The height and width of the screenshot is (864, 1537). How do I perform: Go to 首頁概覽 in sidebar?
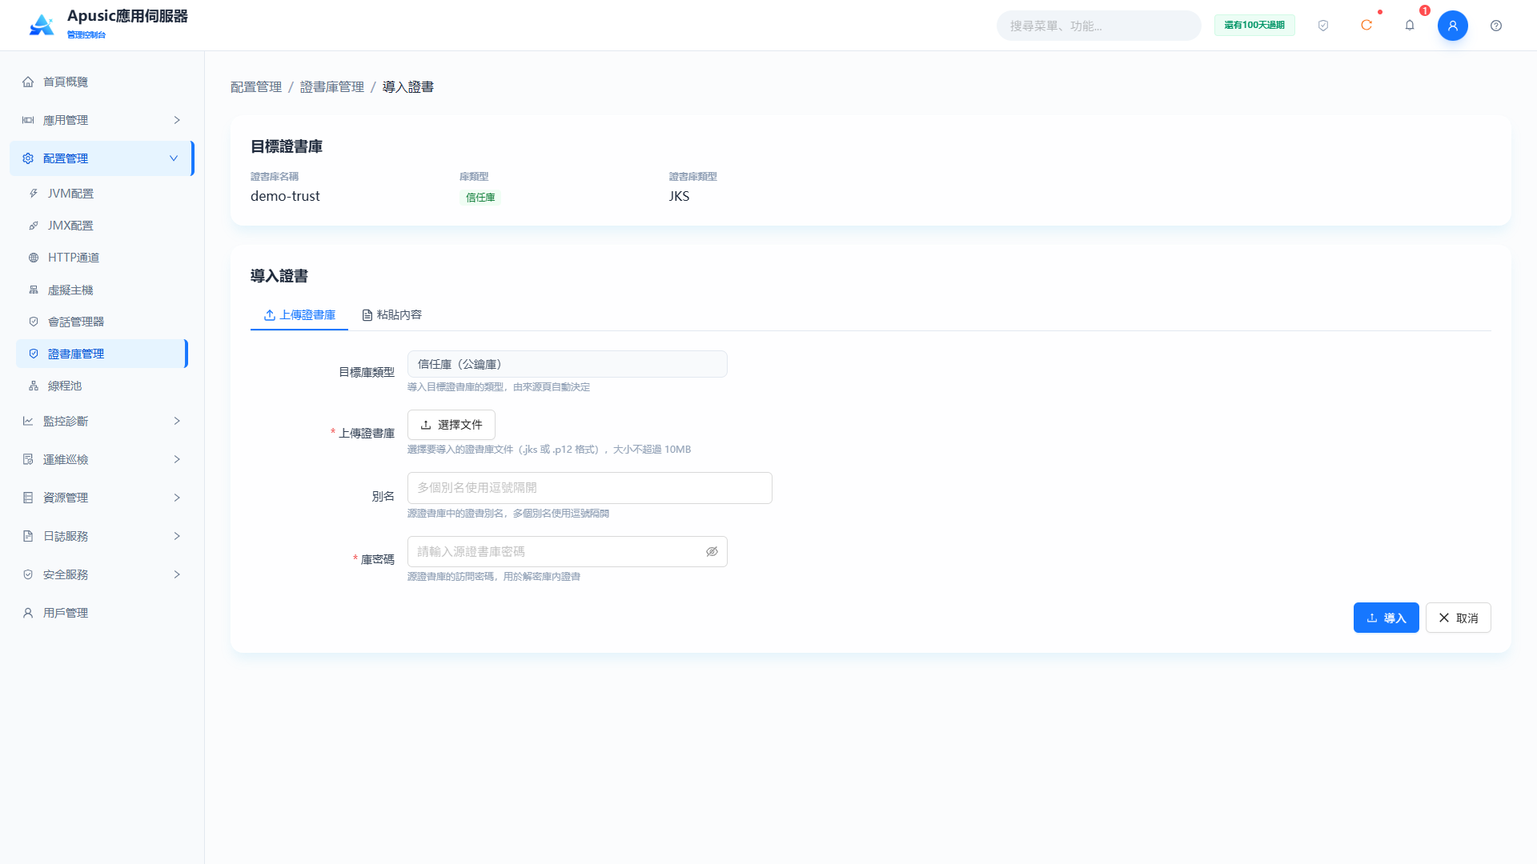(102, 82)
